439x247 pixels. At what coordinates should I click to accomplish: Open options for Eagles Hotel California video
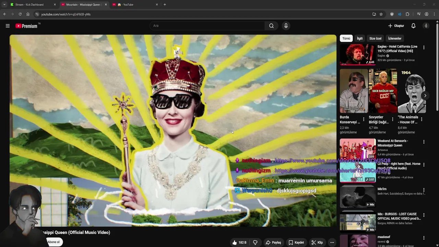(x=424, y=48)
